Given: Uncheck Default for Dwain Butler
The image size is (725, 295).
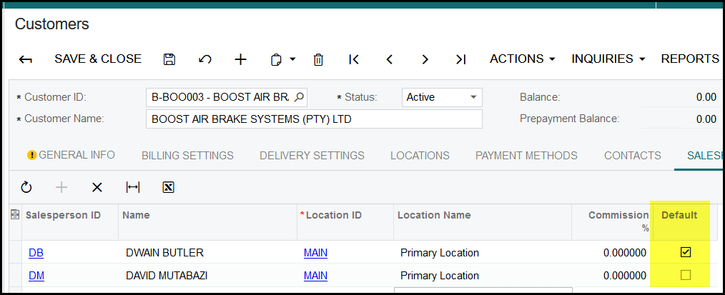Looking at the screenshot, I should click(x=685, y=252).
